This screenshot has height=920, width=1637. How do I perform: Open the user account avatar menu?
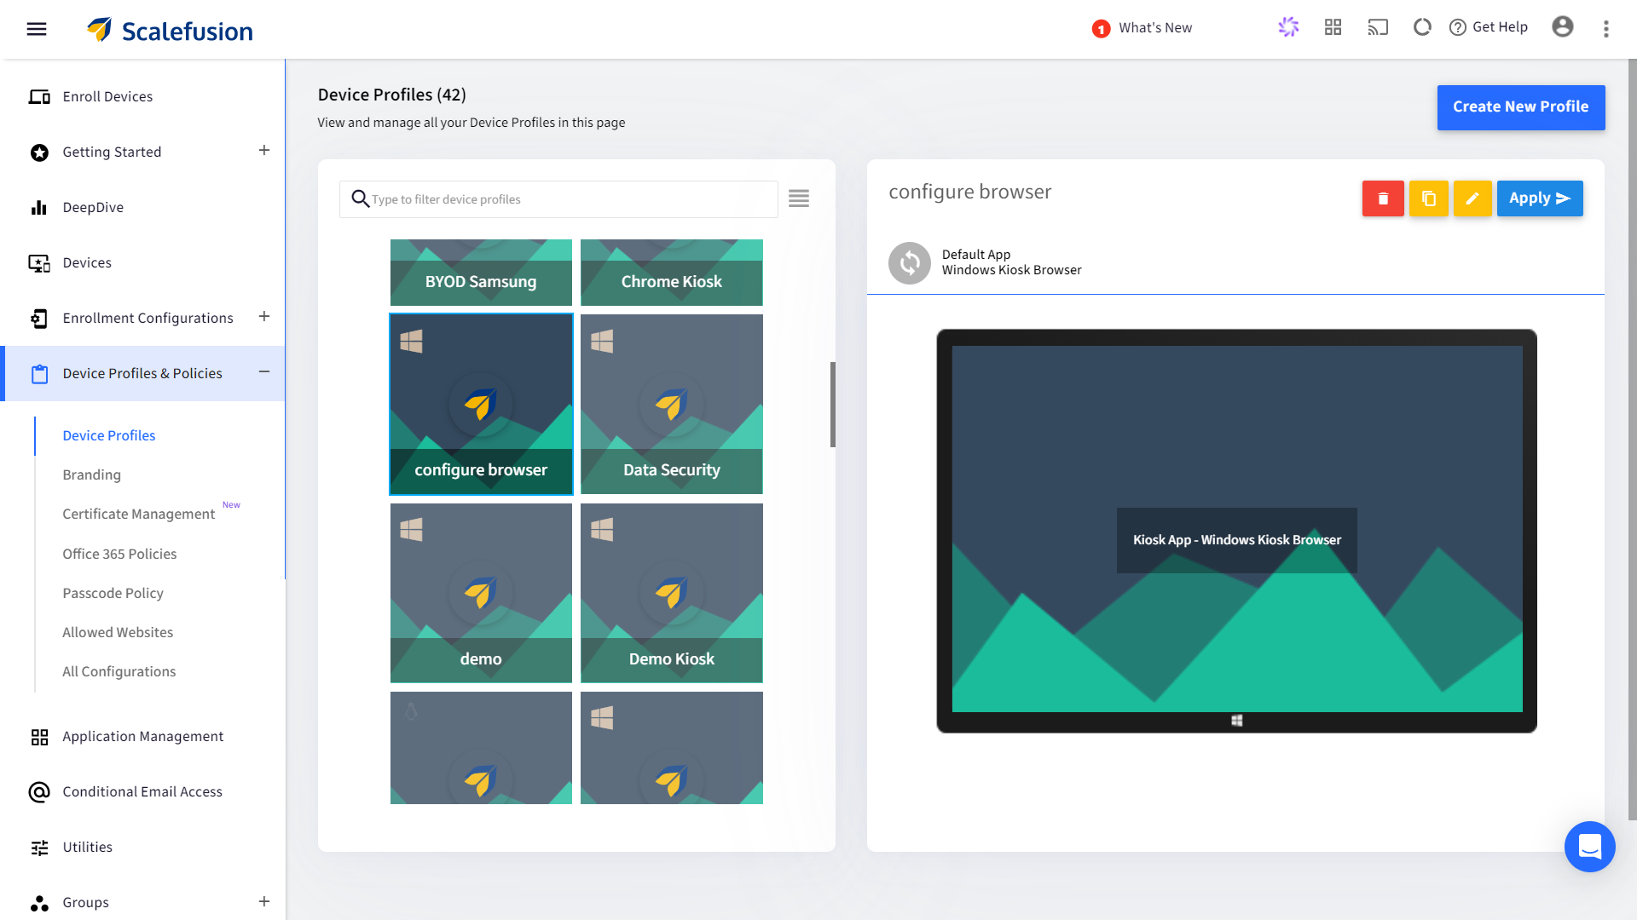pyautogui.click(x=1563, y=27)
